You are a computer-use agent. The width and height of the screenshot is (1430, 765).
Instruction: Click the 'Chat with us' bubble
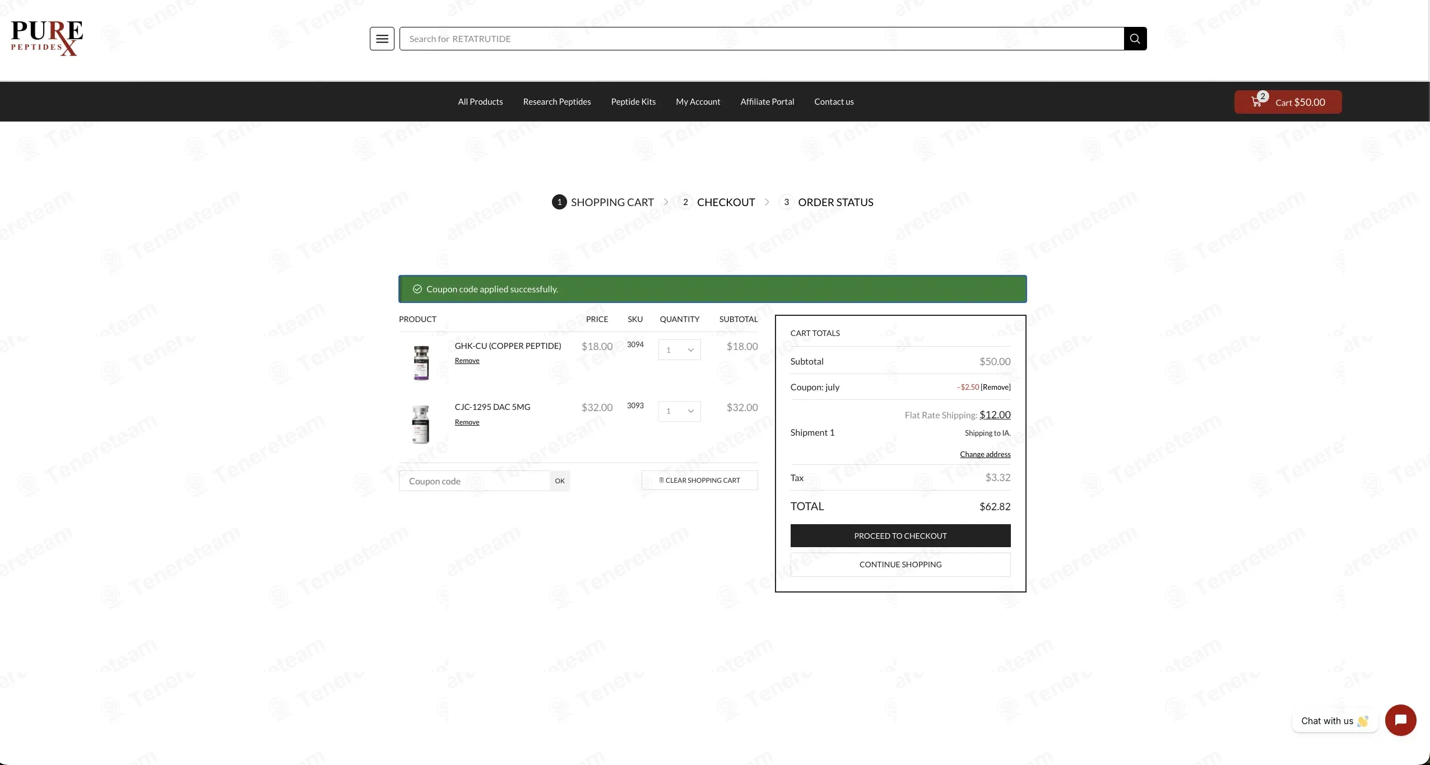[x=1335, y=721]
